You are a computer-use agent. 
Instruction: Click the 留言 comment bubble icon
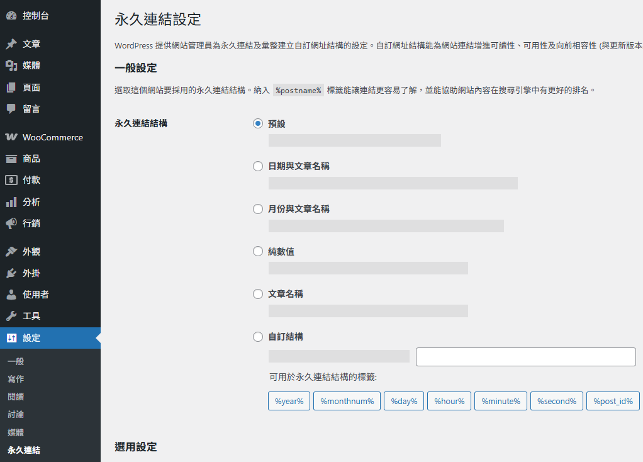(11, 109)
